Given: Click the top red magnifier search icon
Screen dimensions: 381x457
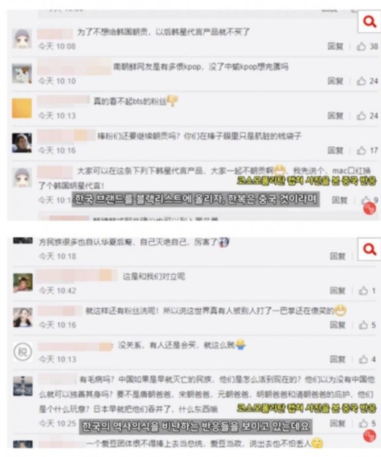Looking at the screenshot, I should point(369,21).
